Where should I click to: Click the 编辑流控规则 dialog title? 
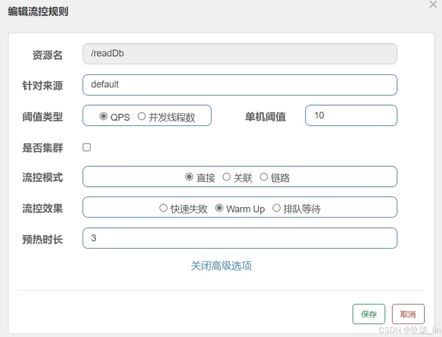coord(38,11)
